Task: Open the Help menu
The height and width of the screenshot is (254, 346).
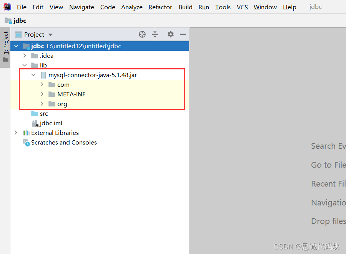Action: (x=289, y=7)
